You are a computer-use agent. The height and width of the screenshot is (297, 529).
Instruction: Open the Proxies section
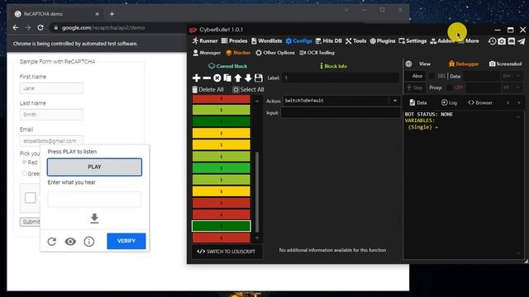click(x=235, y=40)
